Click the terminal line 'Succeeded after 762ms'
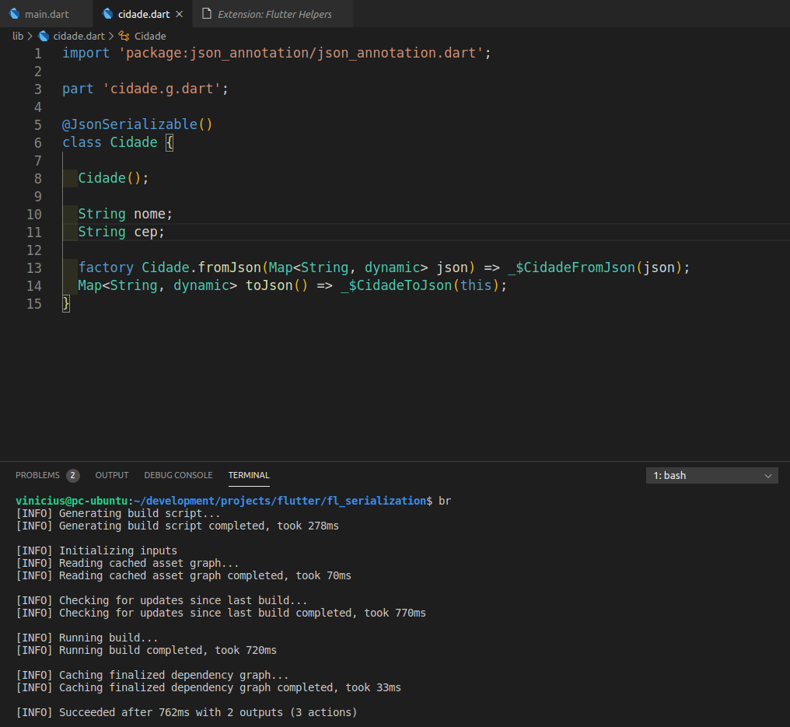Image resolution: width=790 pixels, height=727 pixels. coord(187,712)
